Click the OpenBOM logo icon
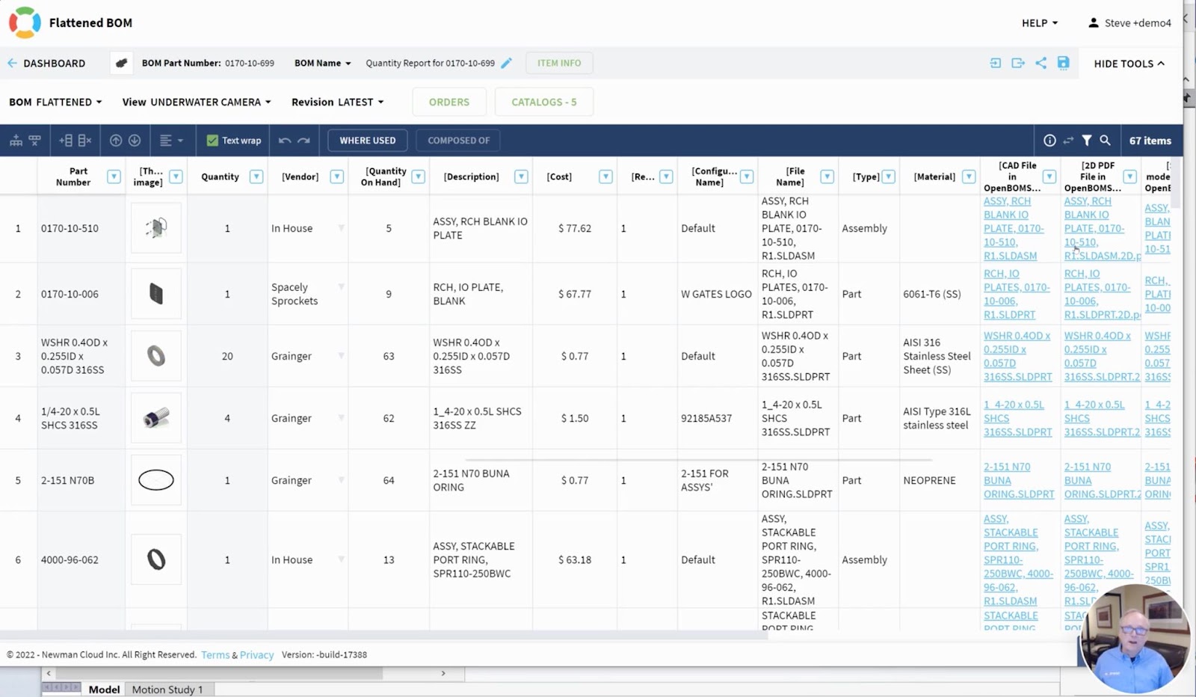 [x=25, y=22]
